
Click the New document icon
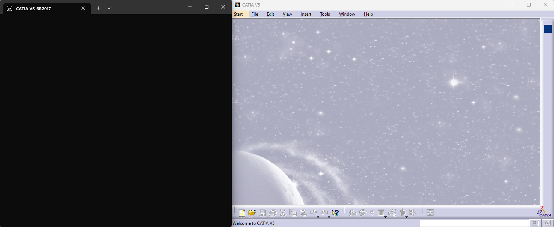click(x=242, y=213)
